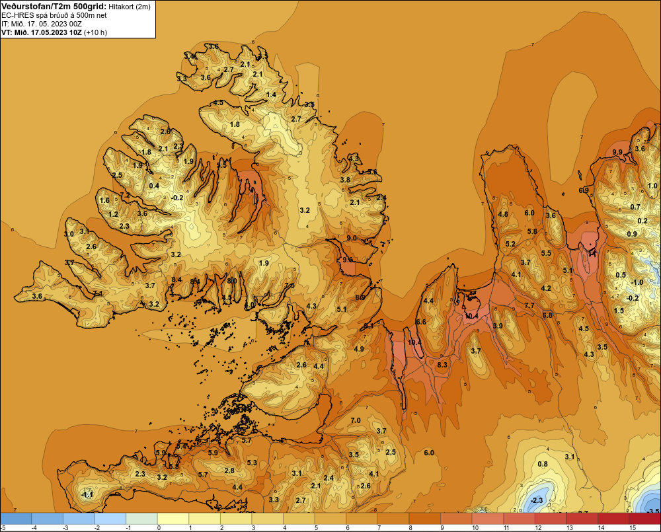Screen dimensions: 661x532
Task: Select the 7.5 temperature label
Action: pyautogui.click(x=290, y=285)
